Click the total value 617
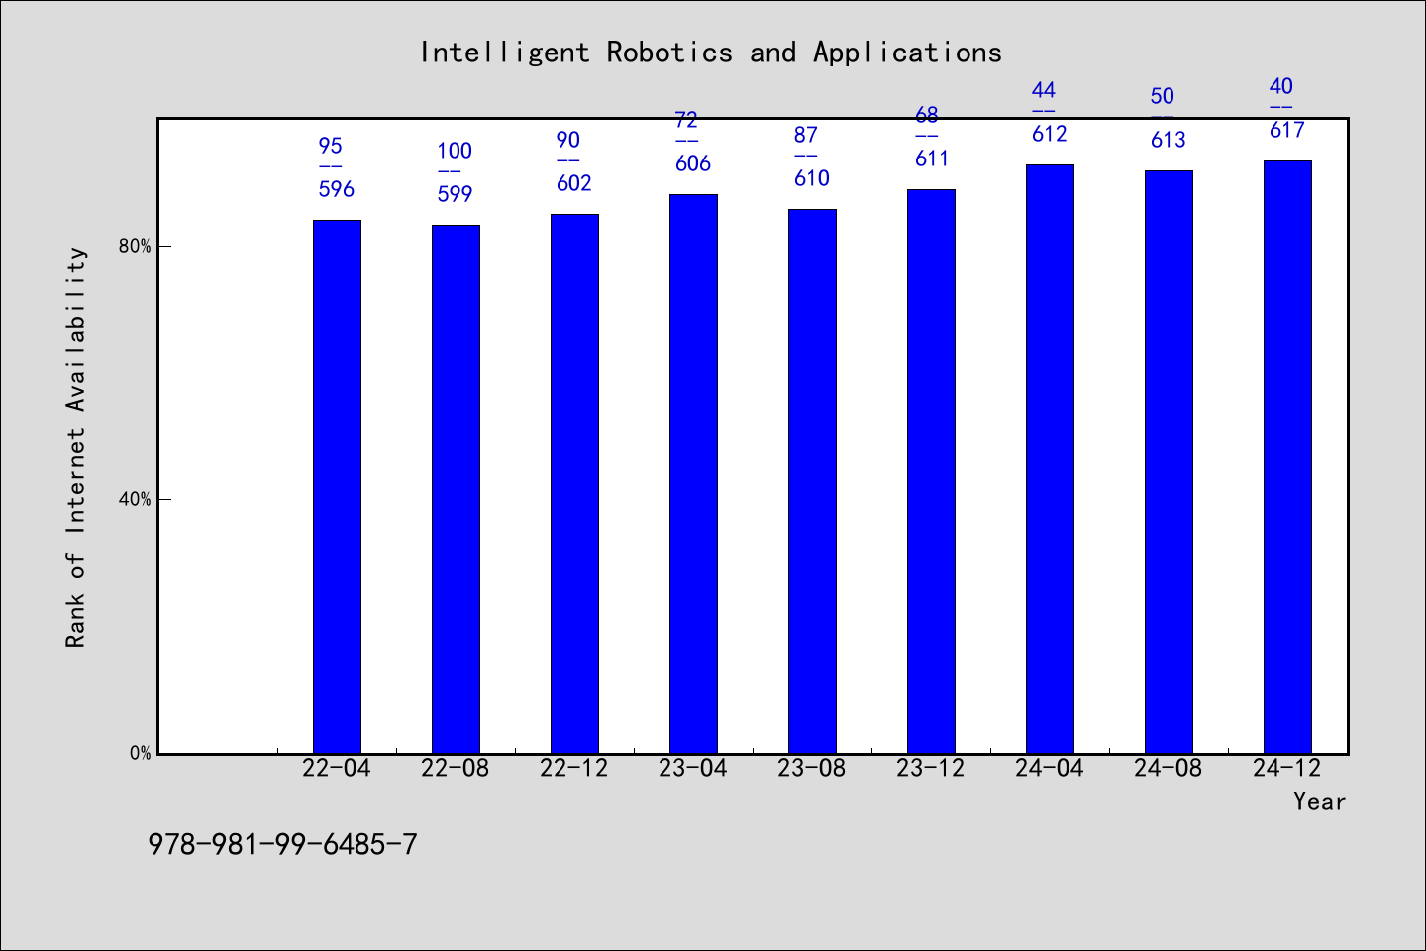 1287,130
